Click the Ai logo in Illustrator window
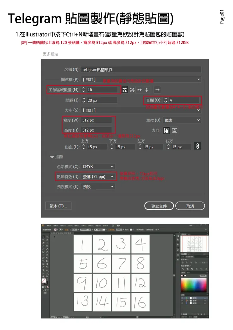 point(43,225)
